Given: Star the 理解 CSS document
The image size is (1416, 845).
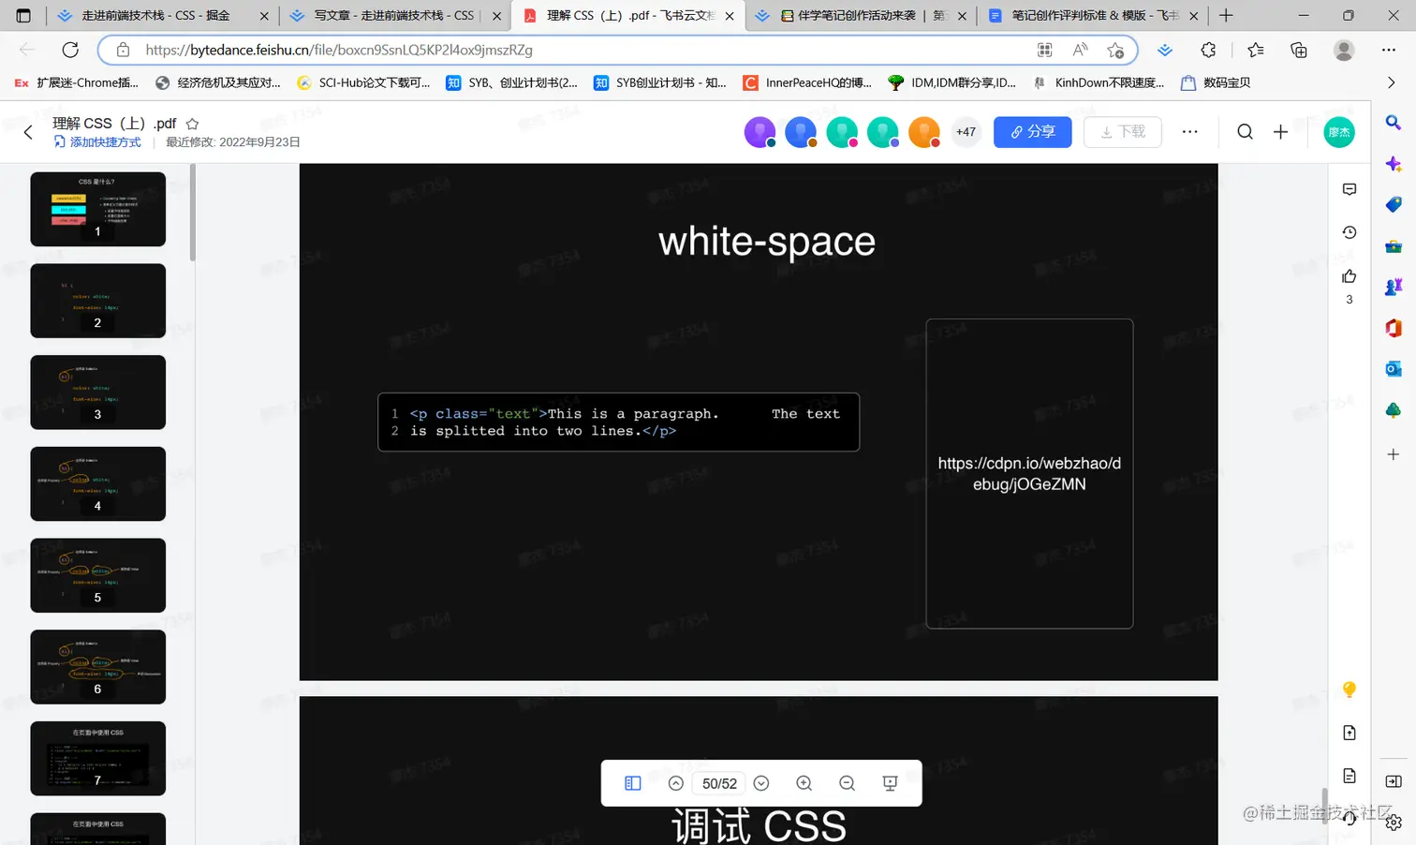Looking at the screenshot, I should pos(192,124).
